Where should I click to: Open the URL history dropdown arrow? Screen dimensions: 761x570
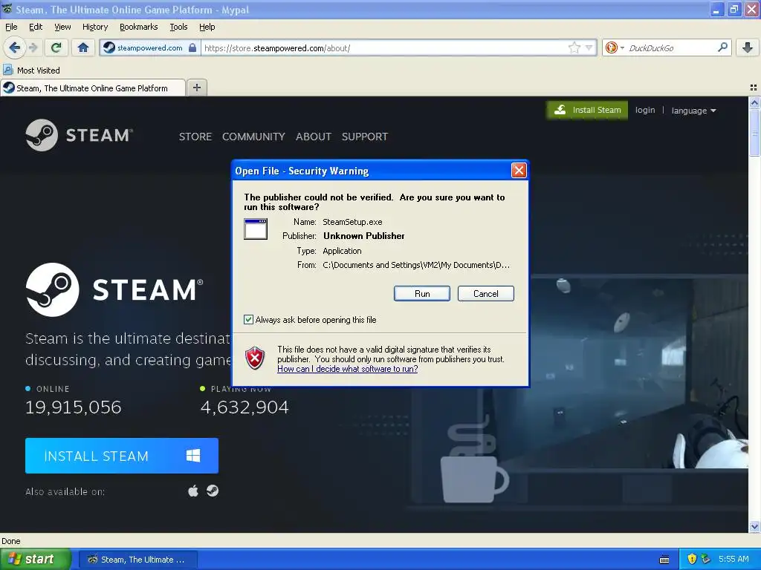[589, 47]
